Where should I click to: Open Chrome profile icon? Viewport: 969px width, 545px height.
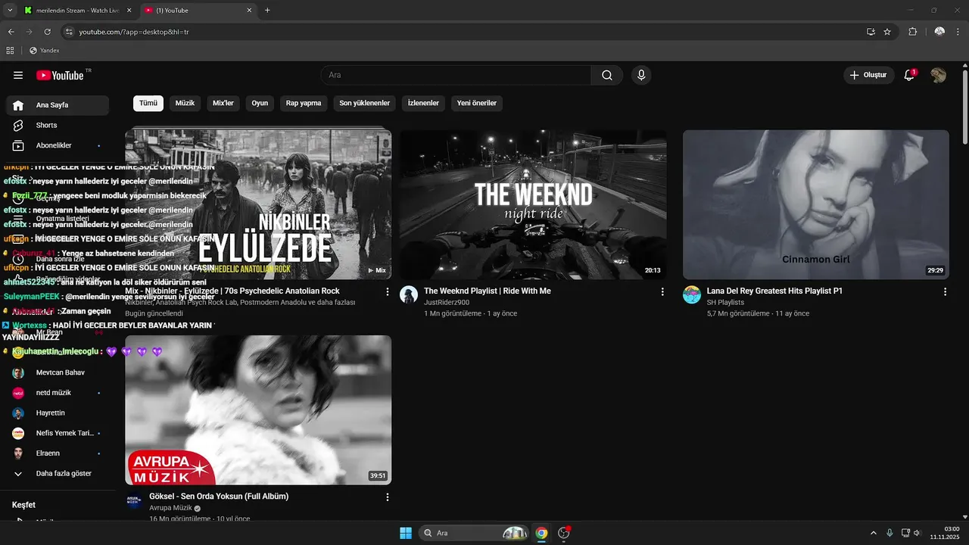point(939,32)
